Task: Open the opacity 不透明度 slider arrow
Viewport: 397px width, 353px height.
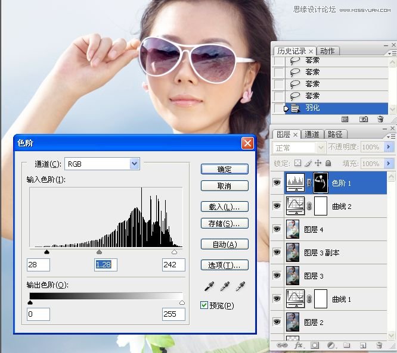Action: coord(389,147)
